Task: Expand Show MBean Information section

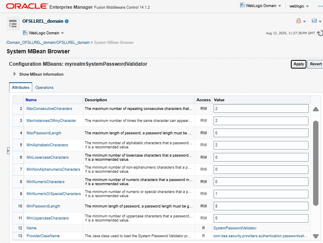Action: point(15,74)
